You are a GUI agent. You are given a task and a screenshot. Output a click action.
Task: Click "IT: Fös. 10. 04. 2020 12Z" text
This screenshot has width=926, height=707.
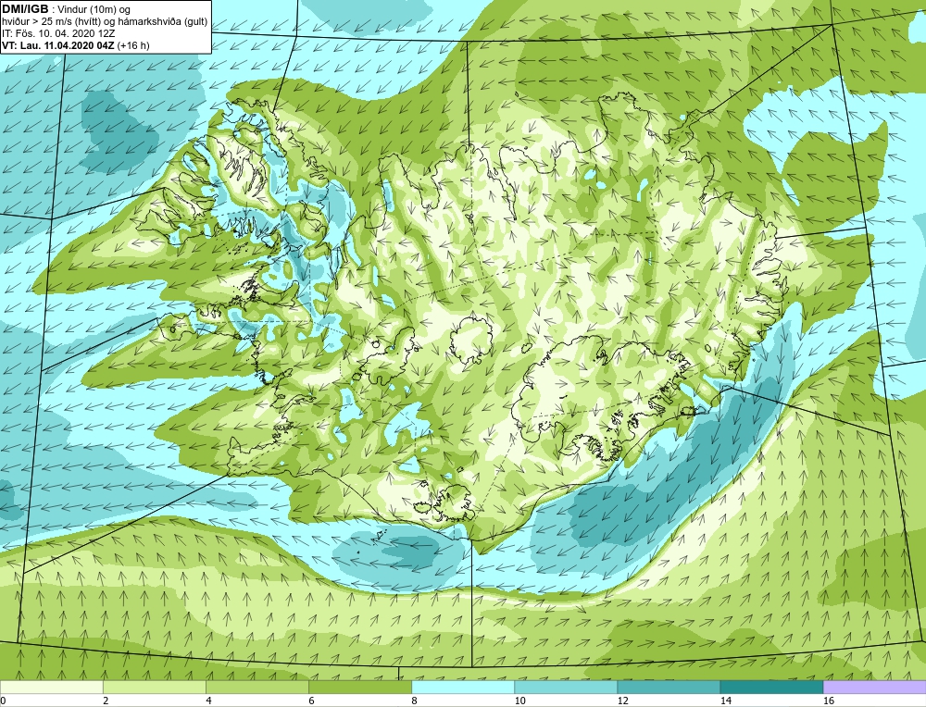point(58,33)
